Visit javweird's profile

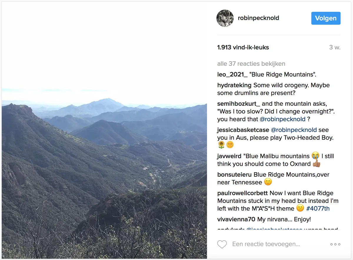229,156
